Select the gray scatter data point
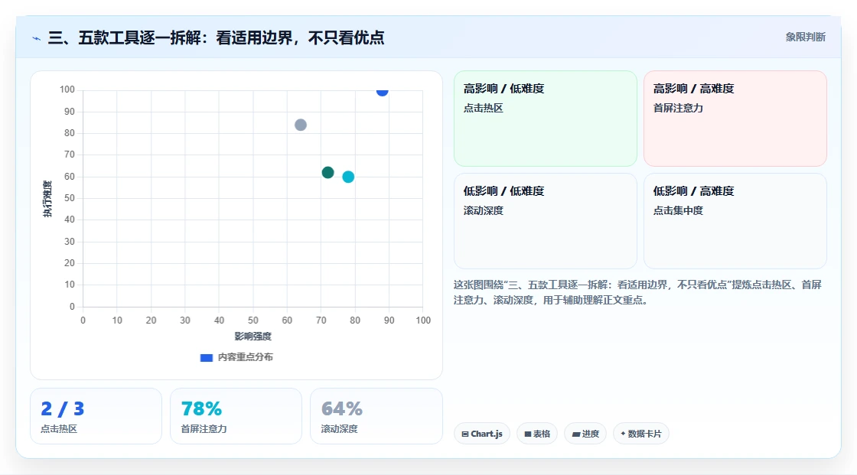Viewport: 857px width, 475px height. pos(301,125)
